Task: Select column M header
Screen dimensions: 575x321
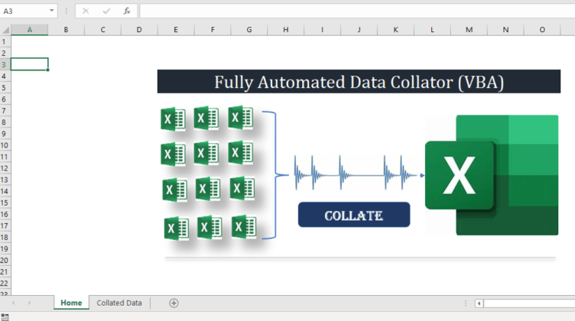Action: coord(469,30)
